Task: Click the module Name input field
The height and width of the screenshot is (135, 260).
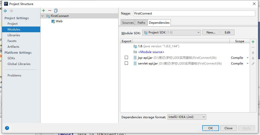Action: [194, 13]
